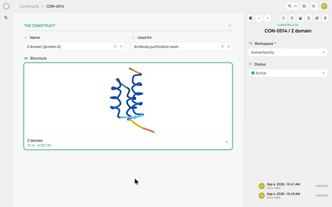Viewport: 332px width, 207px height.
Task: Click the Workspace label icon
Action: point(250,43)
